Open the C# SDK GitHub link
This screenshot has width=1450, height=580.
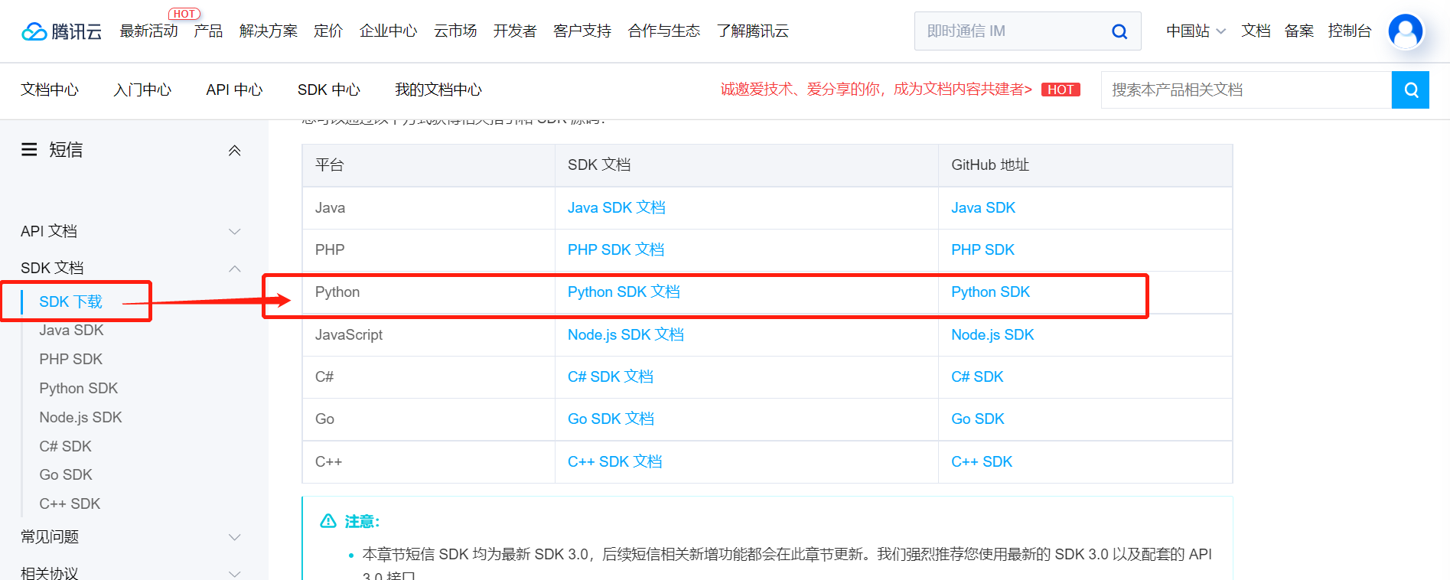(977, 377)
